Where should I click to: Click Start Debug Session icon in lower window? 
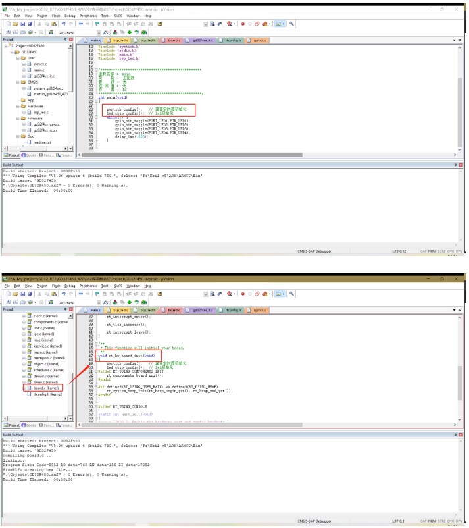(x=229, y=294)
